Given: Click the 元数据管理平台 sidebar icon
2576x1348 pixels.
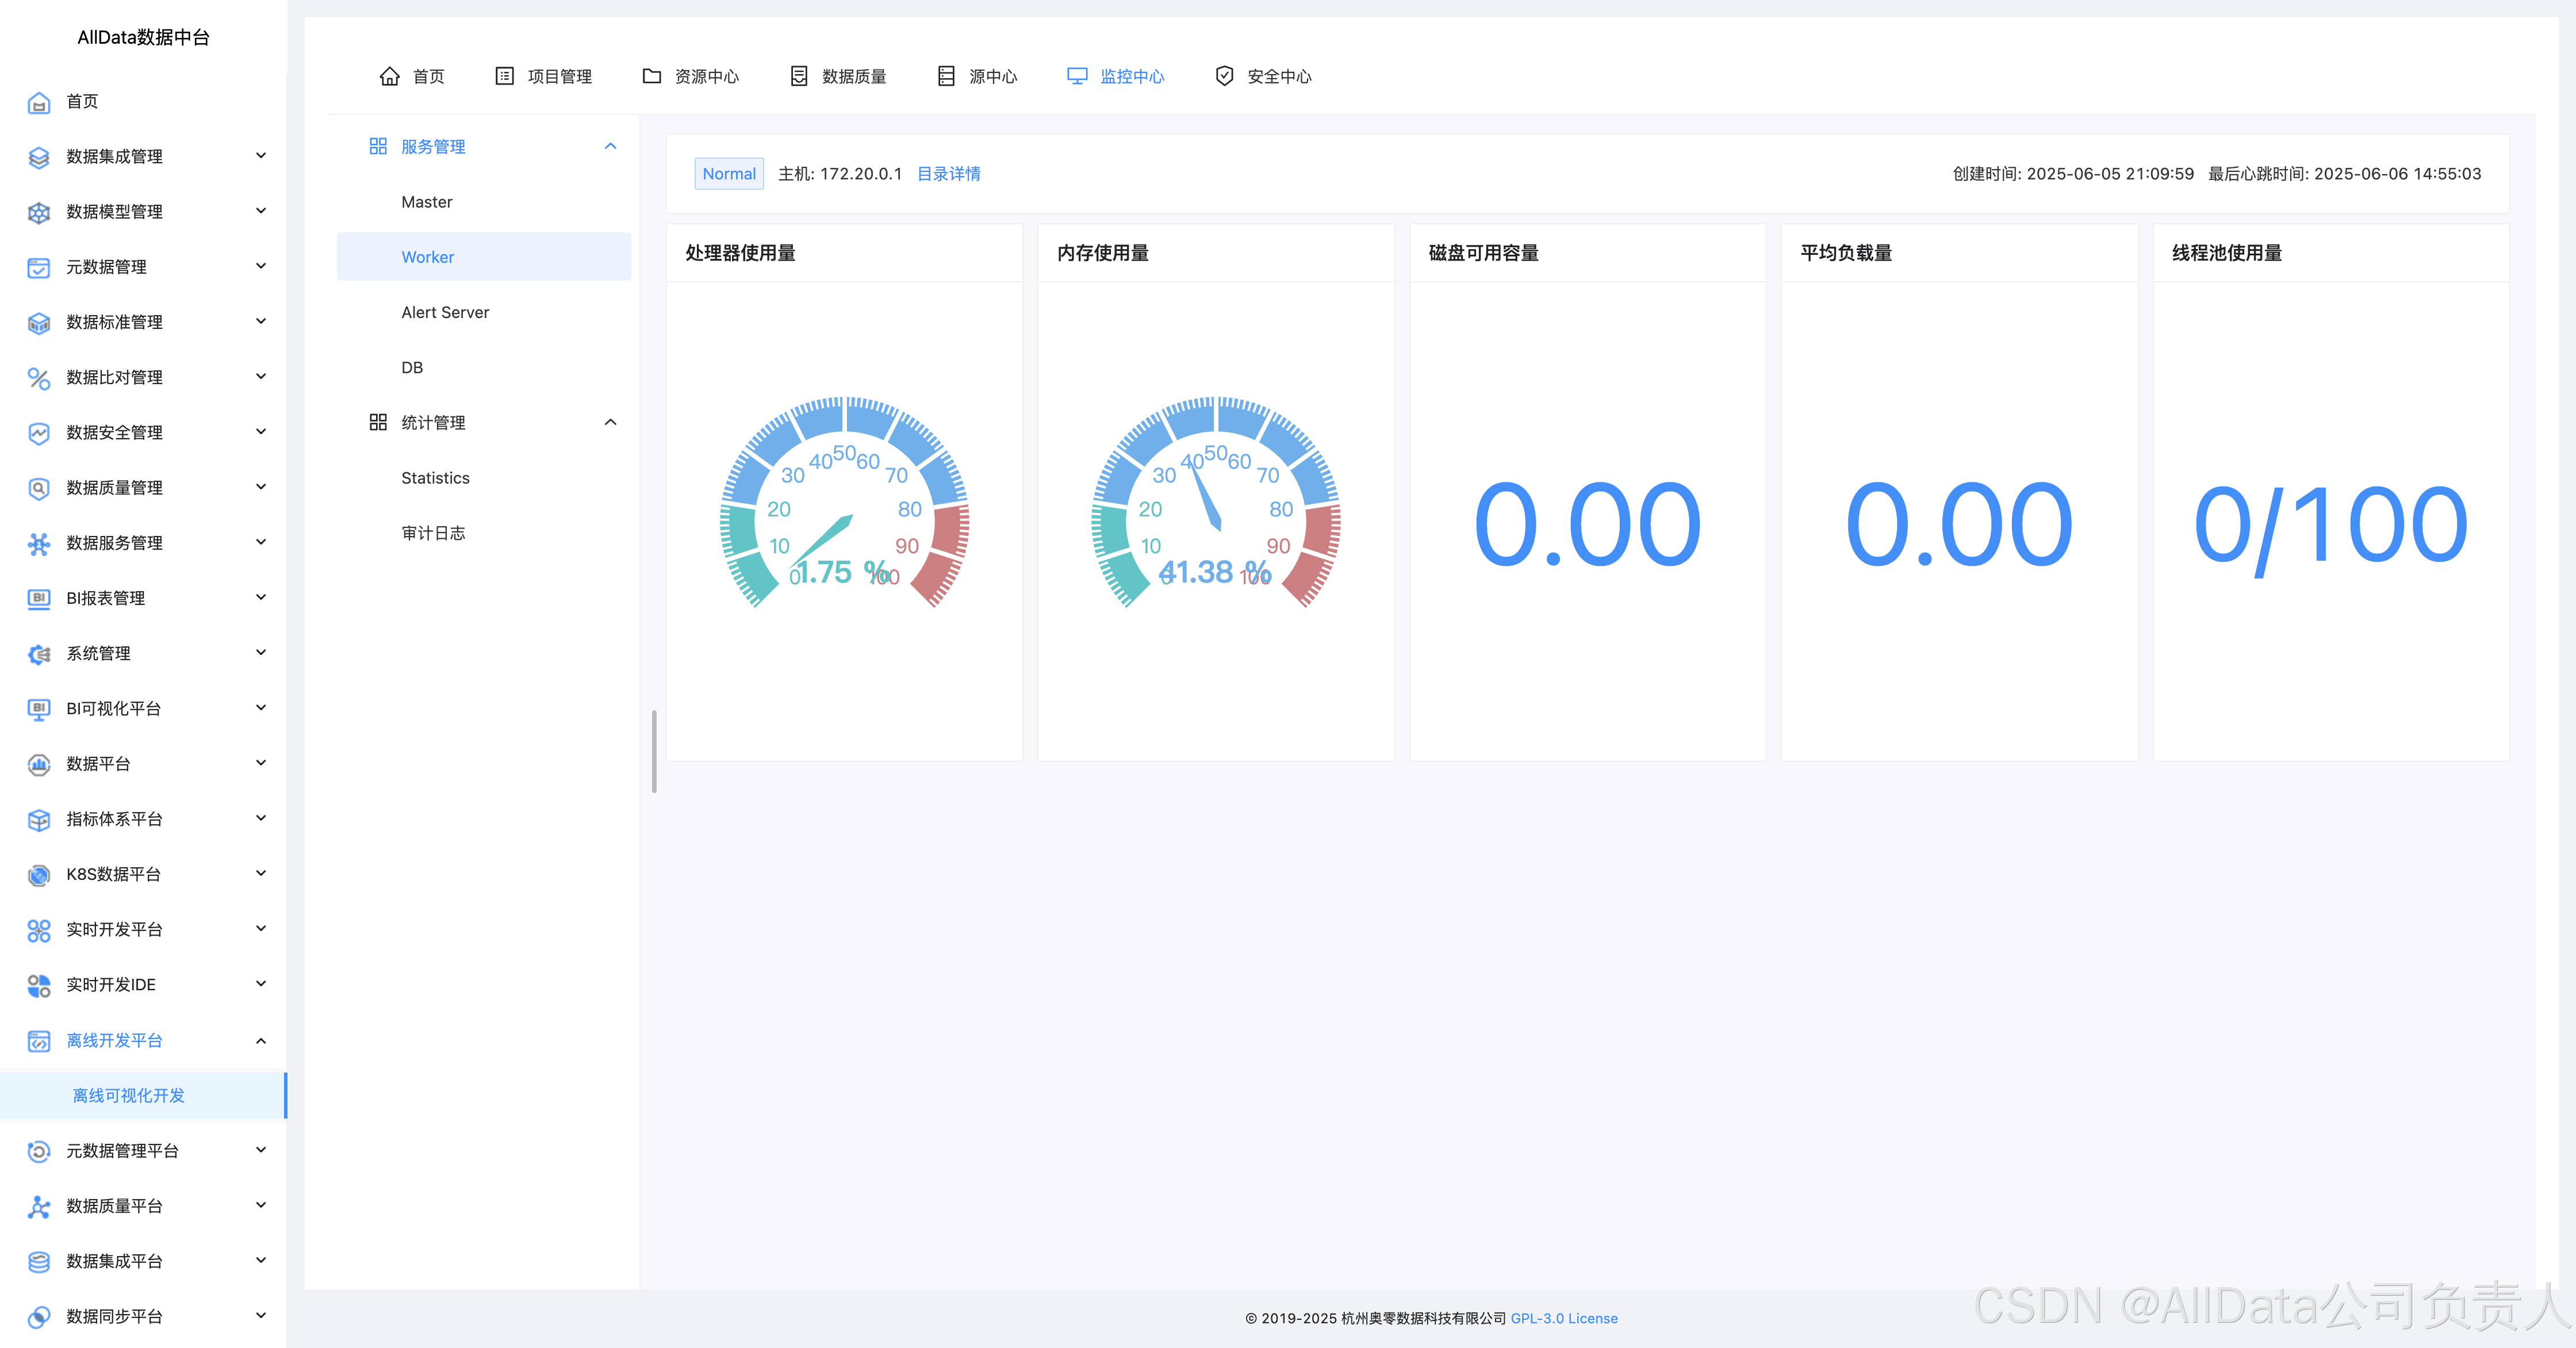Looking at the screenshot, I should pyautogui.click(x=38, y=1151).
